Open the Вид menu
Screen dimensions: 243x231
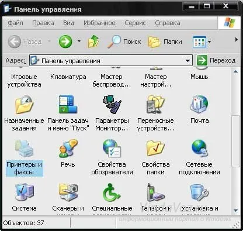click(x=68, y=23)
